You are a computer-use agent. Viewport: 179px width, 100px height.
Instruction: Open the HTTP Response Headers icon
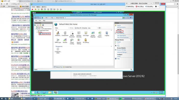pyautogui.click(x=100, y=35)
